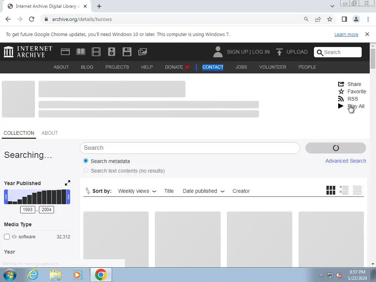The image size is (376, 282).
Task: Open the Images icon
Action: tap(142, 52)
